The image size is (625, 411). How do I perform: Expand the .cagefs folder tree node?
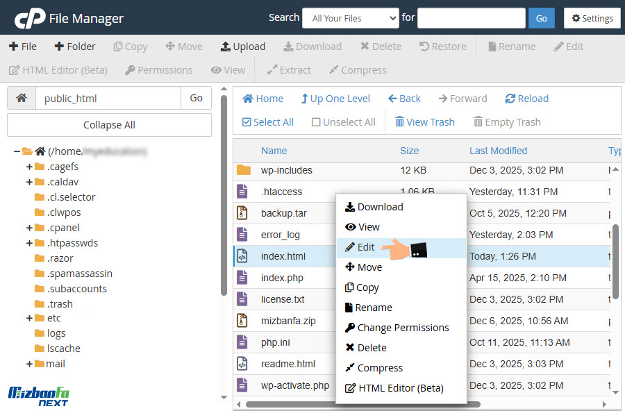pos(29,167)
